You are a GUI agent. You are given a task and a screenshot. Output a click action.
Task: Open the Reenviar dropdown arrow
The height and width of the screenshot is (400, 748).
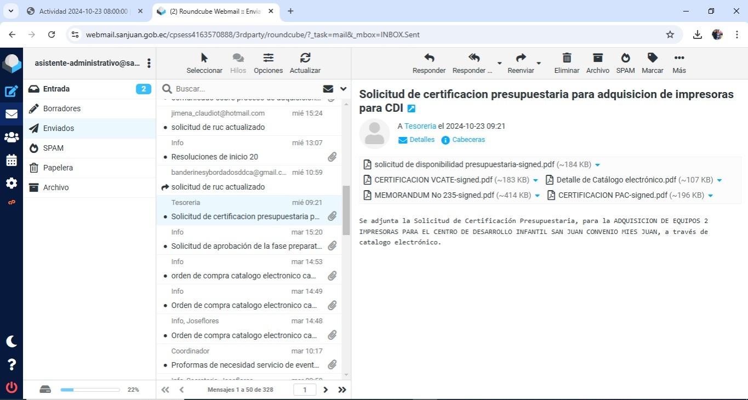click(539, 63)
